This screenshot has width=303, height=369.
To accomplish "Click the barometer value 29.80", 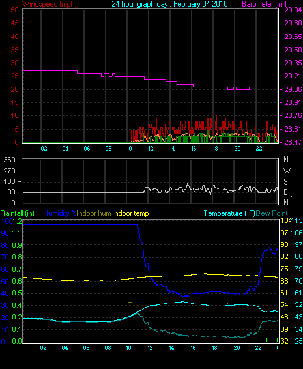I will [293, 23].
